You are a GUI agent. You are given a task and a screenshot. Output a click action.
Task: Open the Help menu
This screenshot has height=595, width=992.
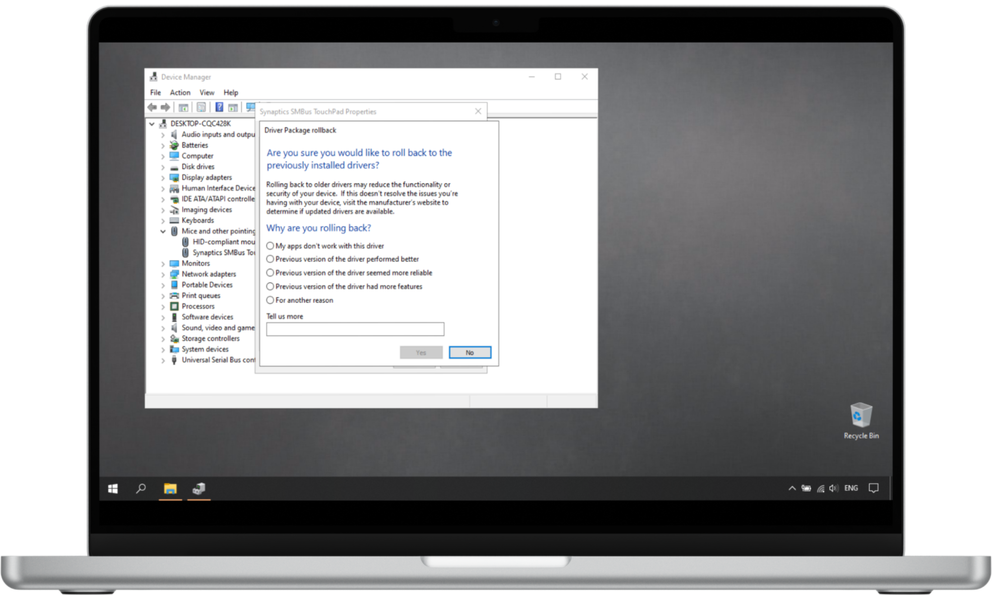pyautogui.click(x=231, y=93)
